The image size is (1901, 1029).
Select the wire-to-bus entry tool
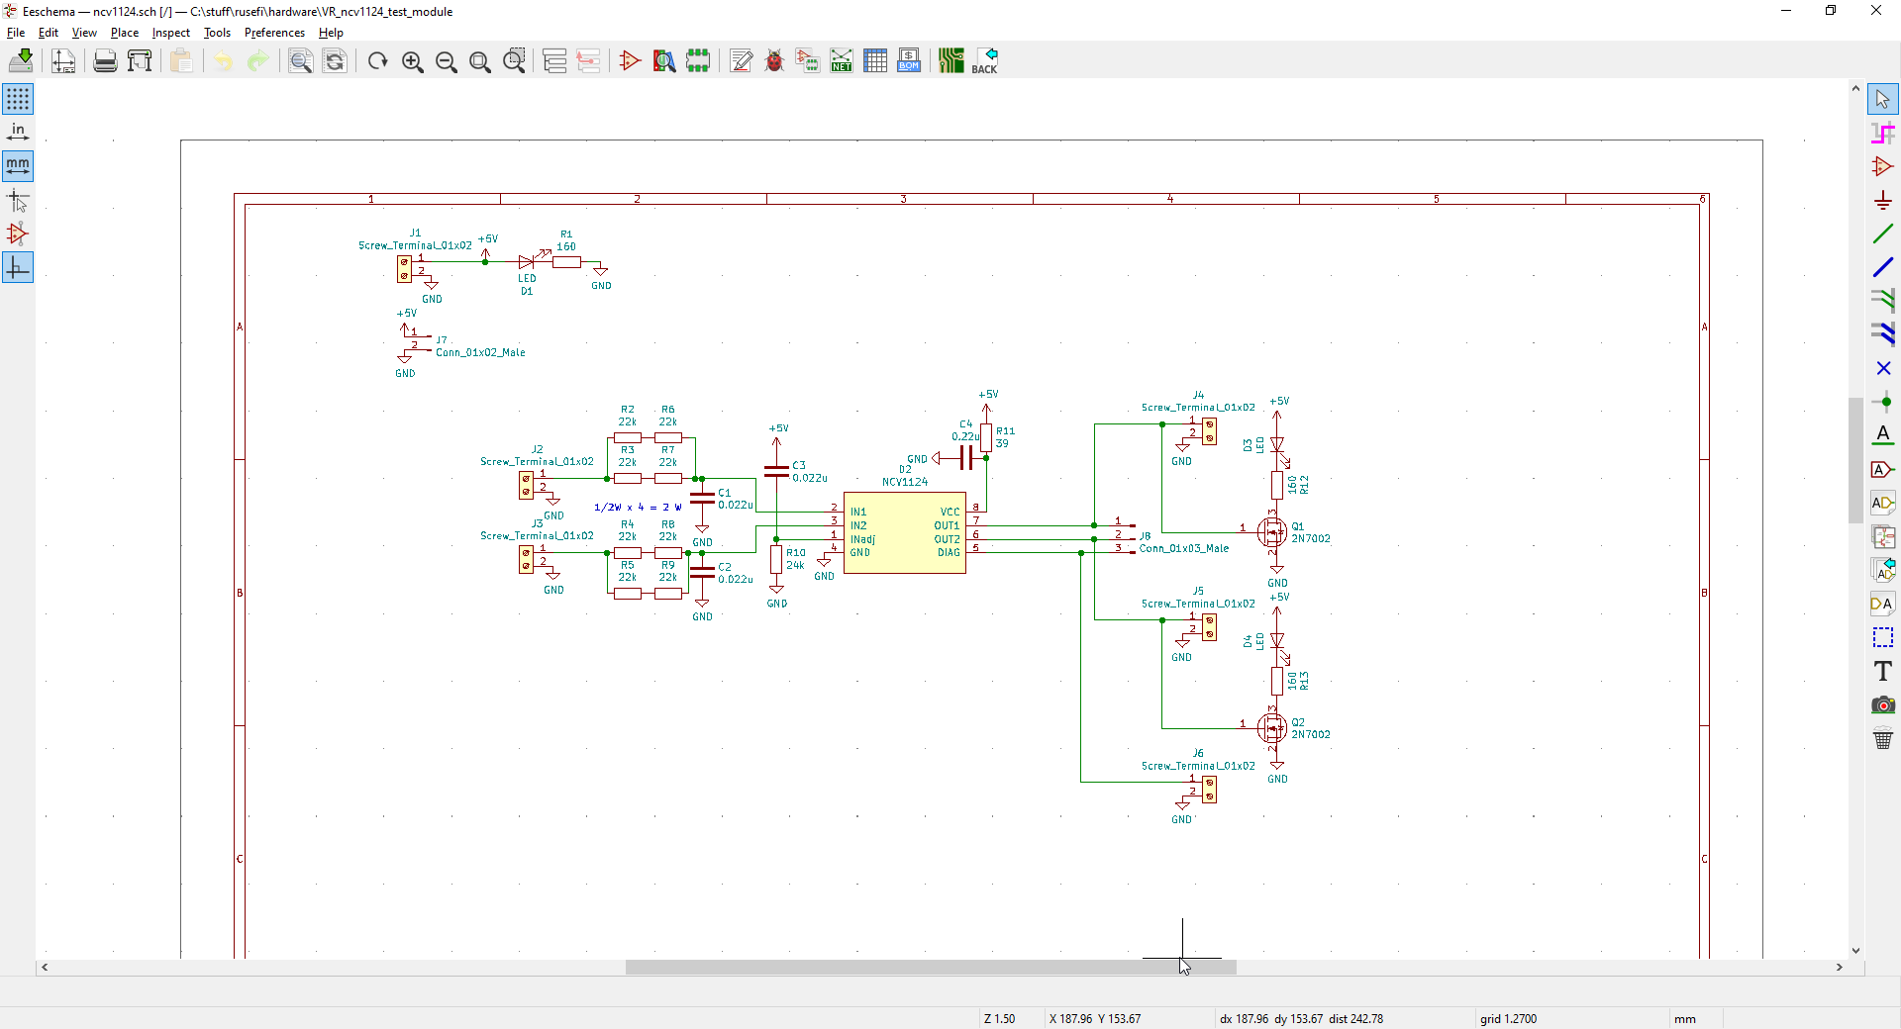[x=1883, y=301]
